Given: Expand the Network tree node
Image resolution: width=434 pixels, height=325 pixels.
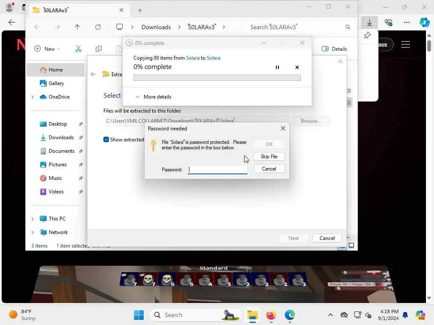Looking at the screenshot, I should click(x=32, y=232).
